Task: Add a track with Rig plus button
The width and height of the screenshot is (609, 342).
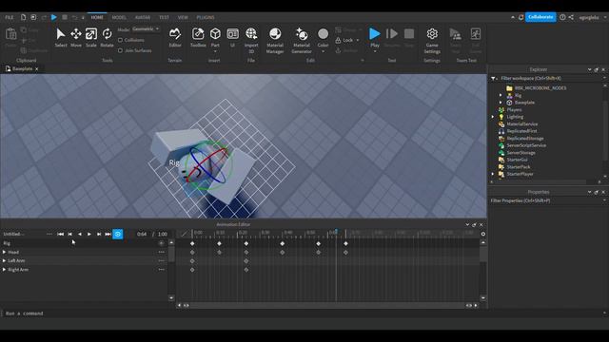Action: 162,243
